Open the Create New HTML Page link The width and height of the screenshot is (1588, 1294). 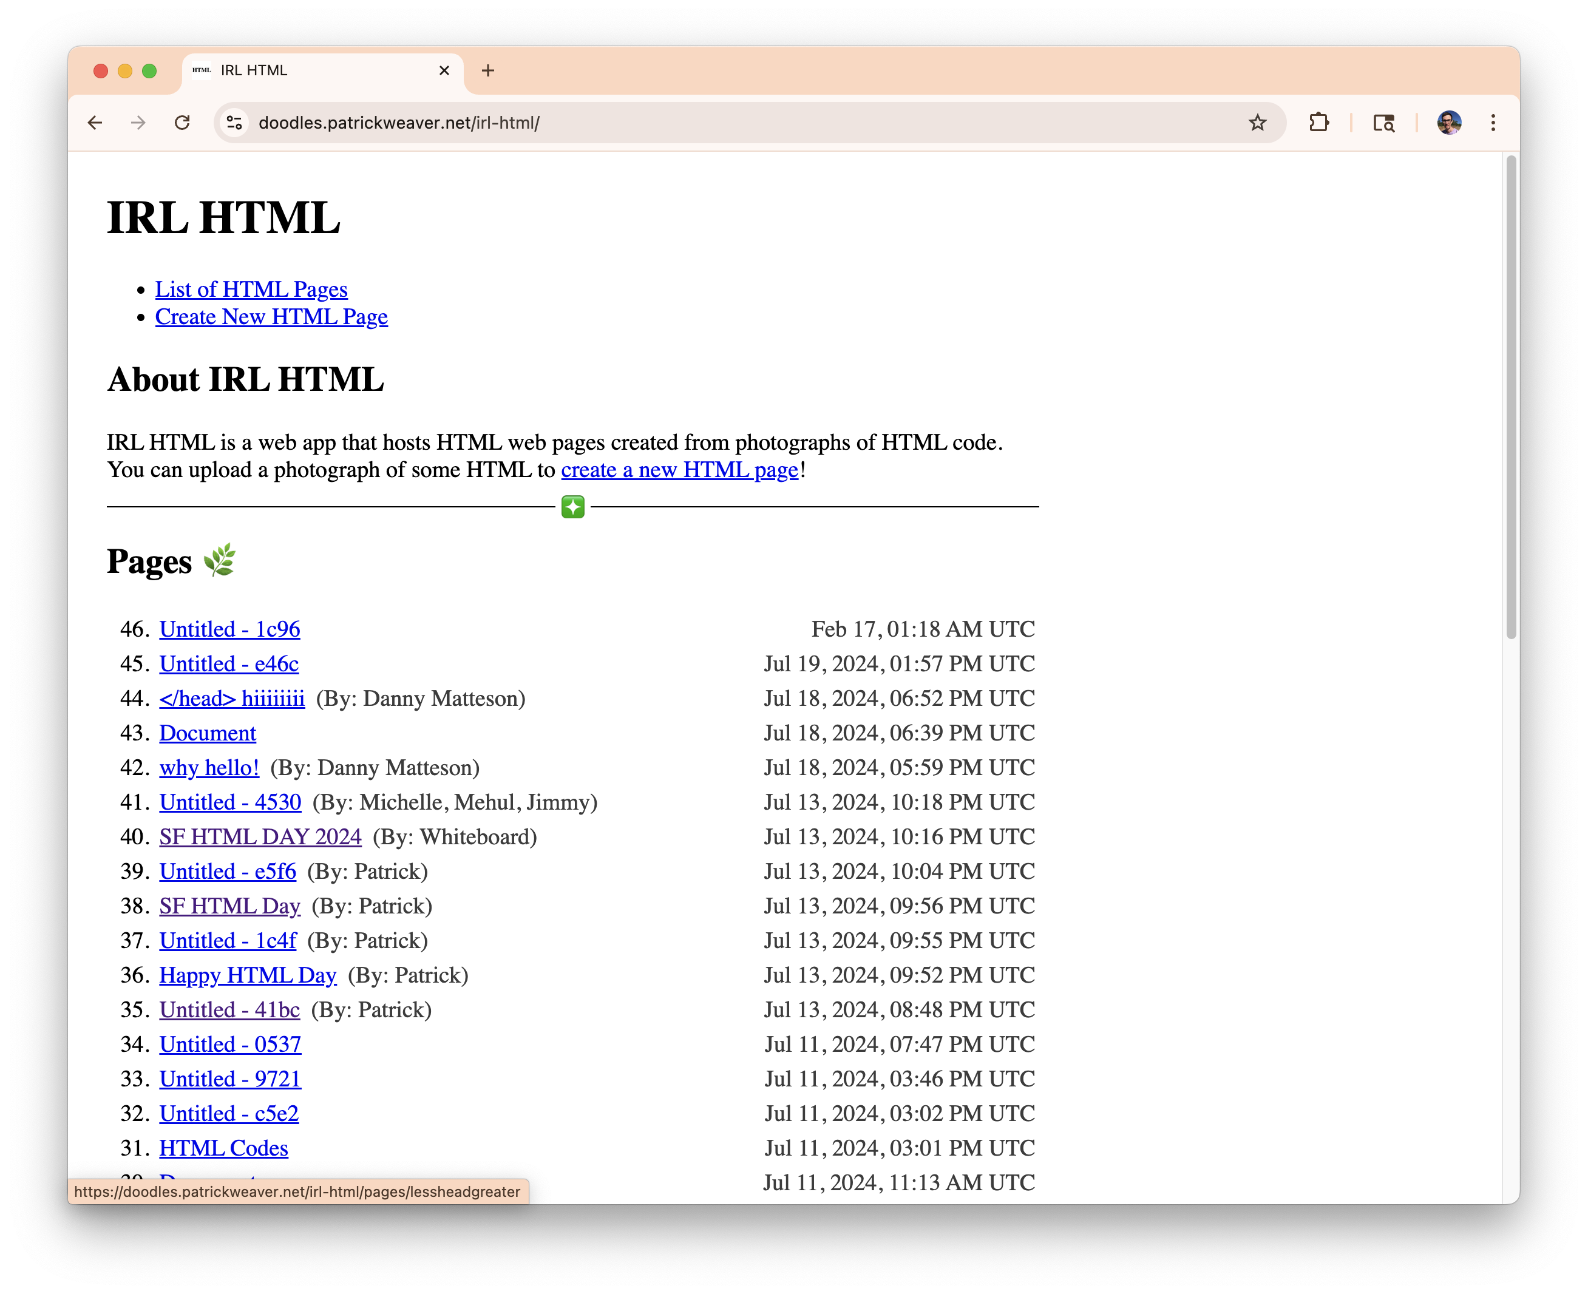(x=271, y=317)
